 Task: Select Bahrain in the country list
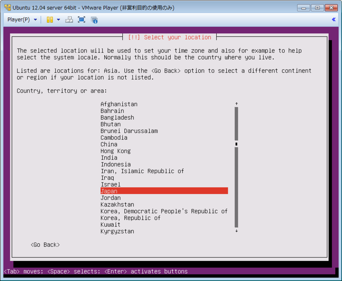[x=112, y=111]
